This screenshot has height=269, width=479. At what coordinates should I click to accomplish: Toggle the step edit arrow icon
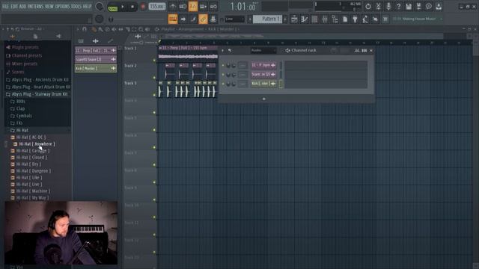183,19
